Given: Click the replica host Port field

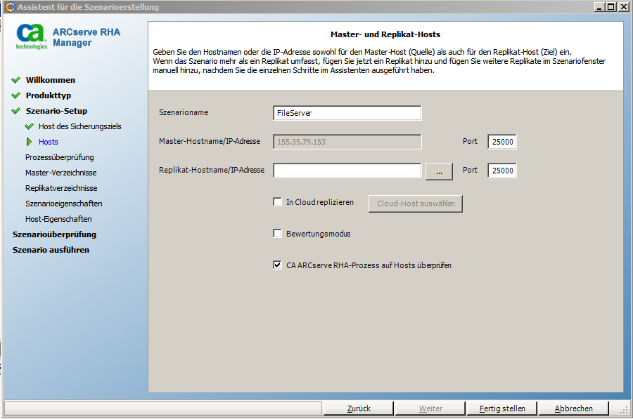Looking at the screenshot, I should (x=502, y=171).
